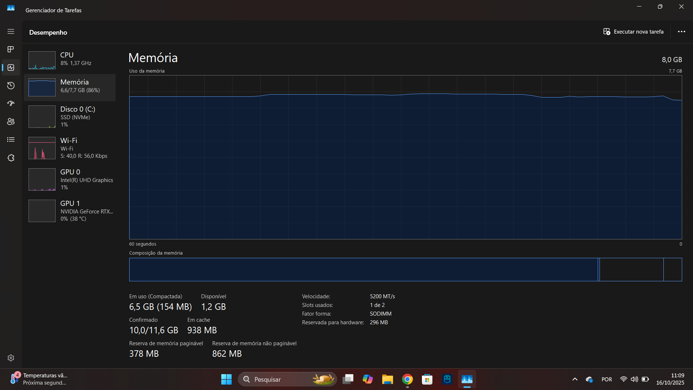Open Google Chrome from the taskbar
The image size is (693, 390).
click(x=407, y=379)
